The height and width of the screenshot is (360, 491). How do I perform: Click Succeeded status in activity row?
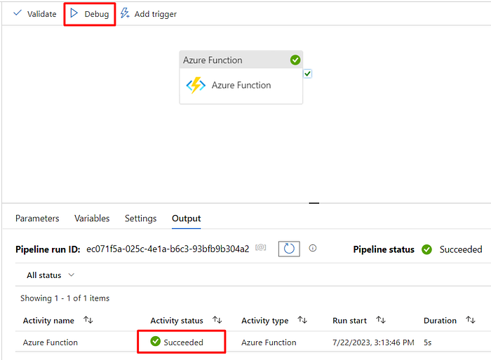(x=184, y=342)
